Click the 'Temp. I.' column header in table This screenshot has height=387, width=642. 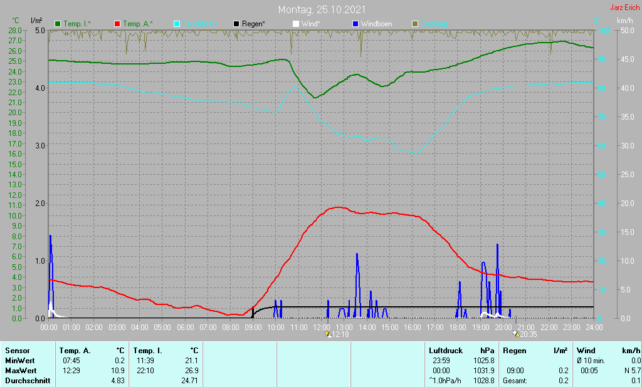(x=147, y=351)
